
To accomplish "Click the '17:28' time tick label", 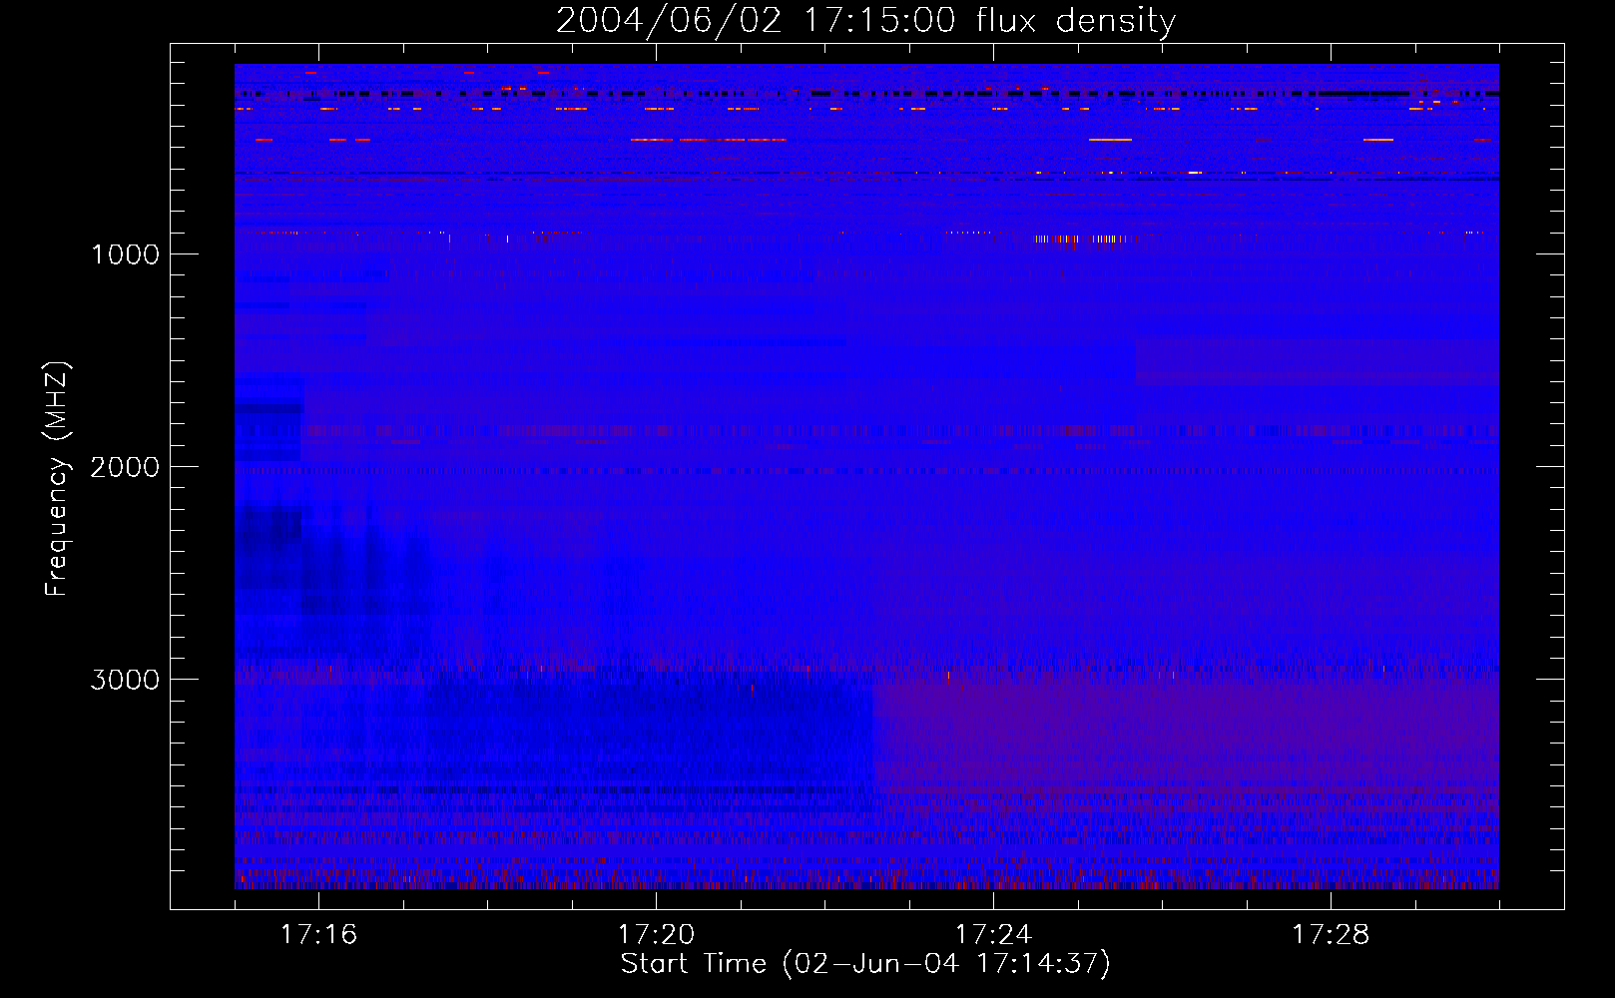I will pyautogui.click(x=1331, y=934).
